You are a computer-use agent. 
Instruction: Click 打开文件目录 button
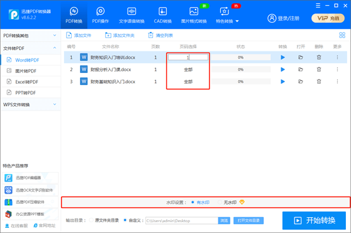(248, 221)
